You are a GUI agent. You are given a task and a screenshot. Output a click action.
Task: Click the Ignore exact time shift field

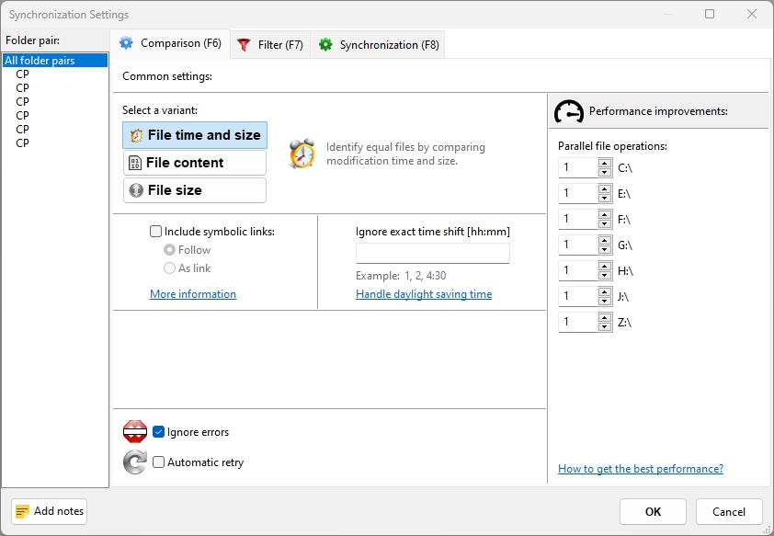433,253
